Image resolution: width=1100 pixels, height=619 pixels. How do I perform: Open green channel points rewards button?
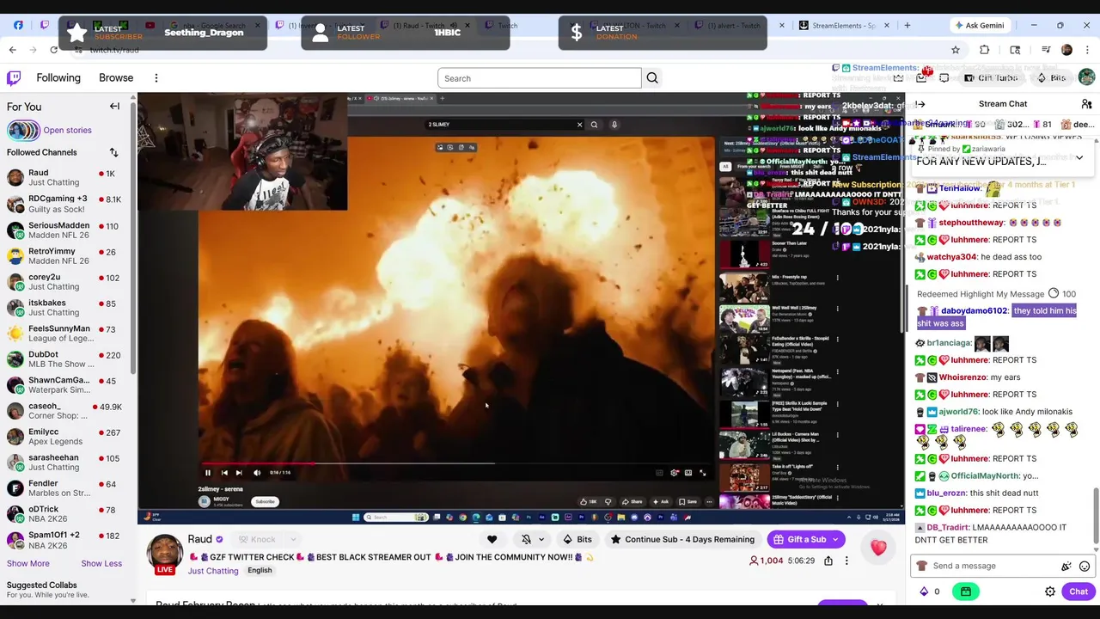point(966,591)
